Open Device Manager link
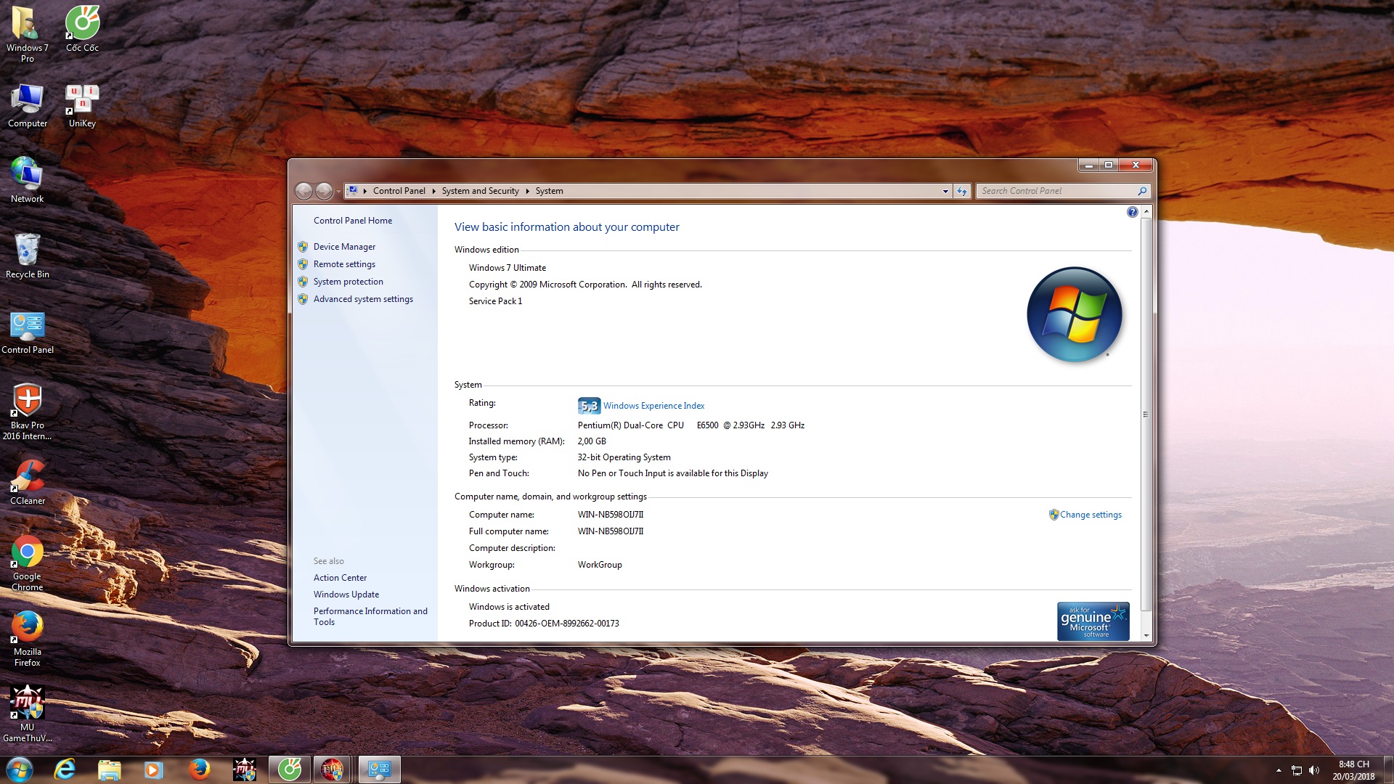The image size is (1394, 784). click(x=344, y=247)
